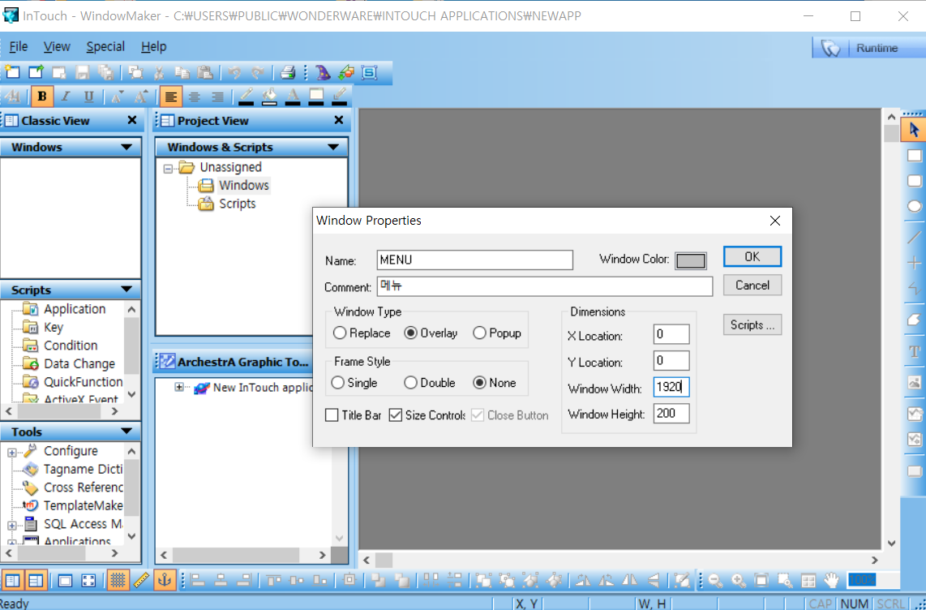Click the window Name field
The image size is (926, 610).
tap(475, 260)
